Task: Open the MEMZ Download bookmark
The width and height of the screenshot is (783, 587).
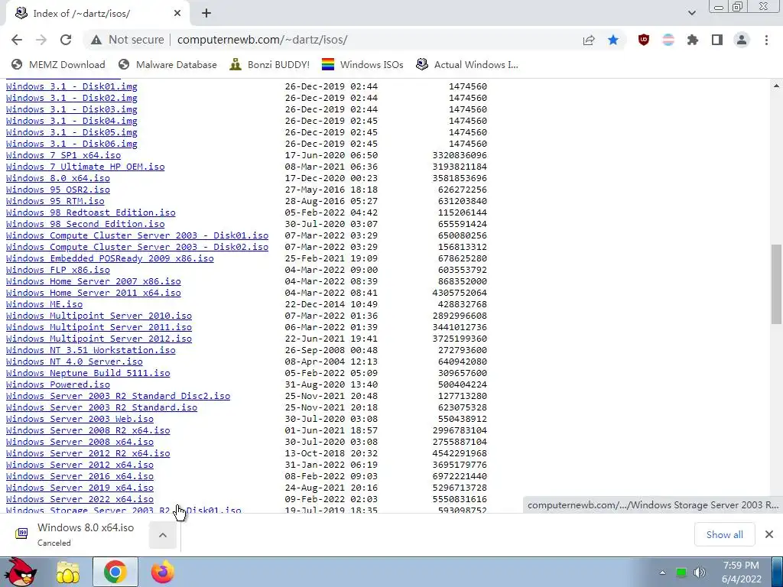Action: 58,64
